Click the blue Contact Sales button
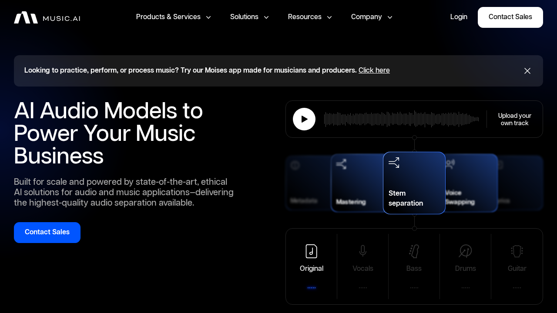The height and width of the screenshot is (313, 557). coord(47,233)
